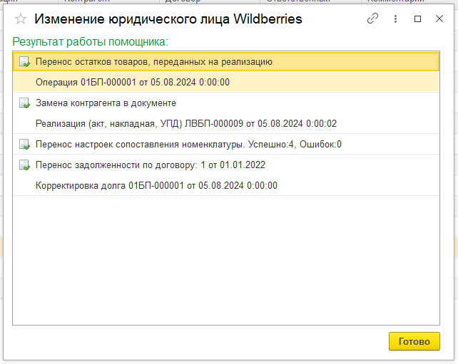Viewport: 458px width, 364px height.
Task: Open Корректировка долга 01БП-000001 line
Action: [x=156, y=185]
